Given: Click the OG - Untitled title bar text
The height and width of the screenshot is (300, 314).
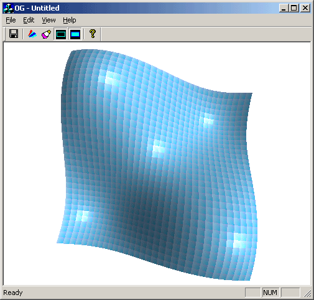Looking at the screenshot, I should coord(37,8).
